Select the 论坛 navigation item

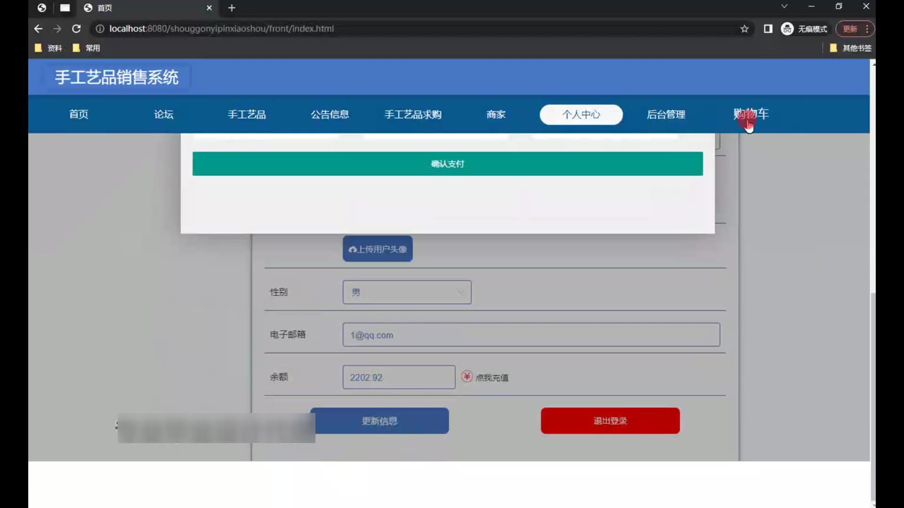pyautogui.click(x=163, y=114)
